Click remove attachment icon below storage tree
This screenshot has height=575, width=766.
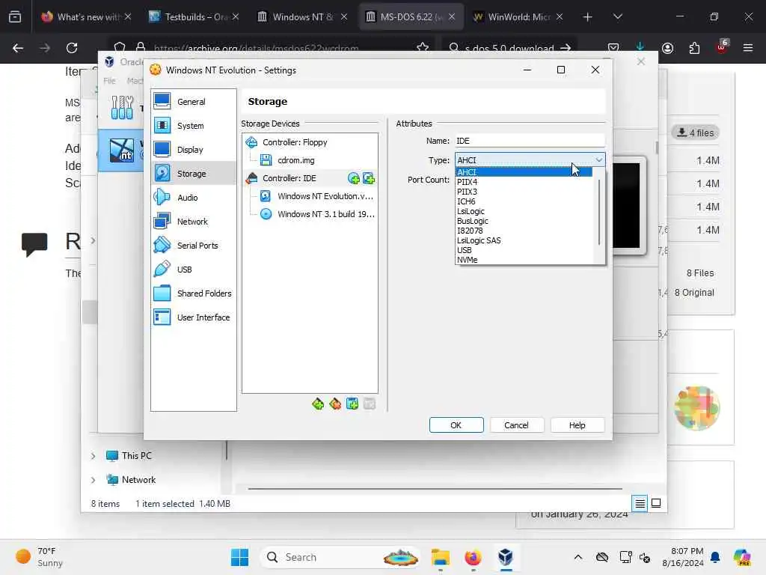tap(370, 404)
